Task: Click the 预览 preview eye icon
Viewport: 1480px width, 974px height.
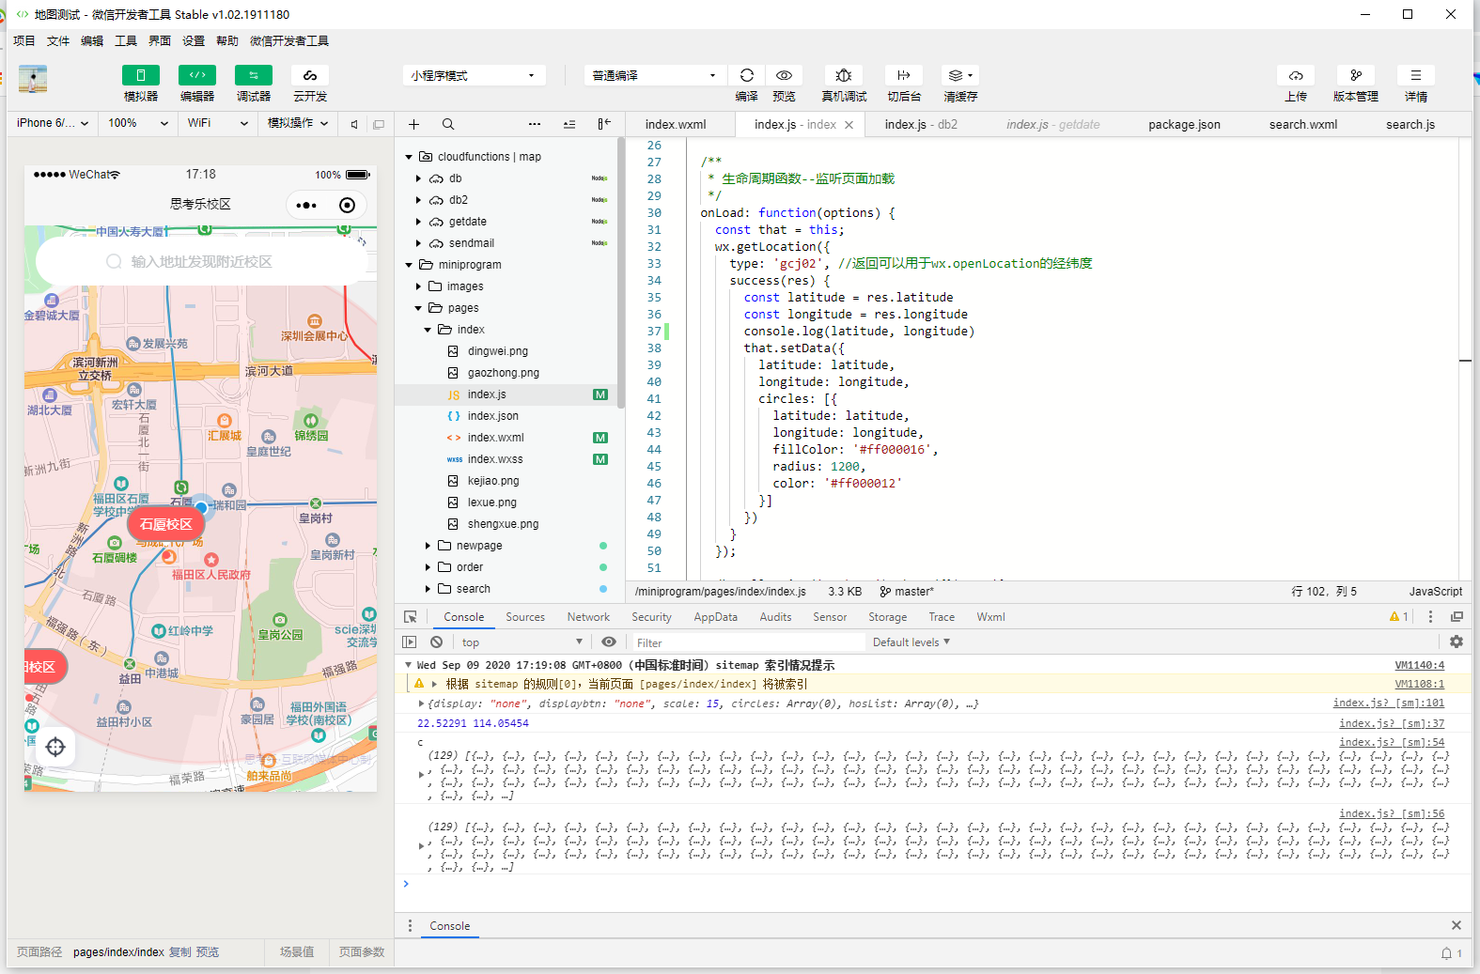Action: 784,76
